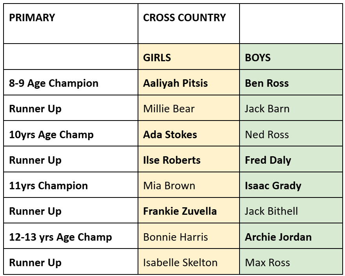
Task: Click the Max Ross cell
Action: [x=291, y=261]
